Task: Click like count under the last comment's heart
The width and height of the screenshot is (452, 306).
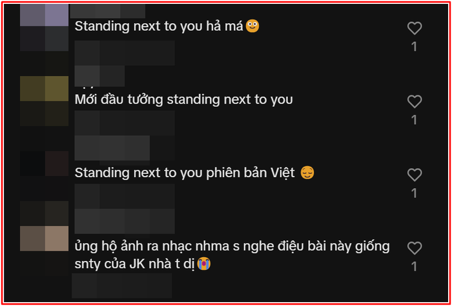Action: (415, 267)
